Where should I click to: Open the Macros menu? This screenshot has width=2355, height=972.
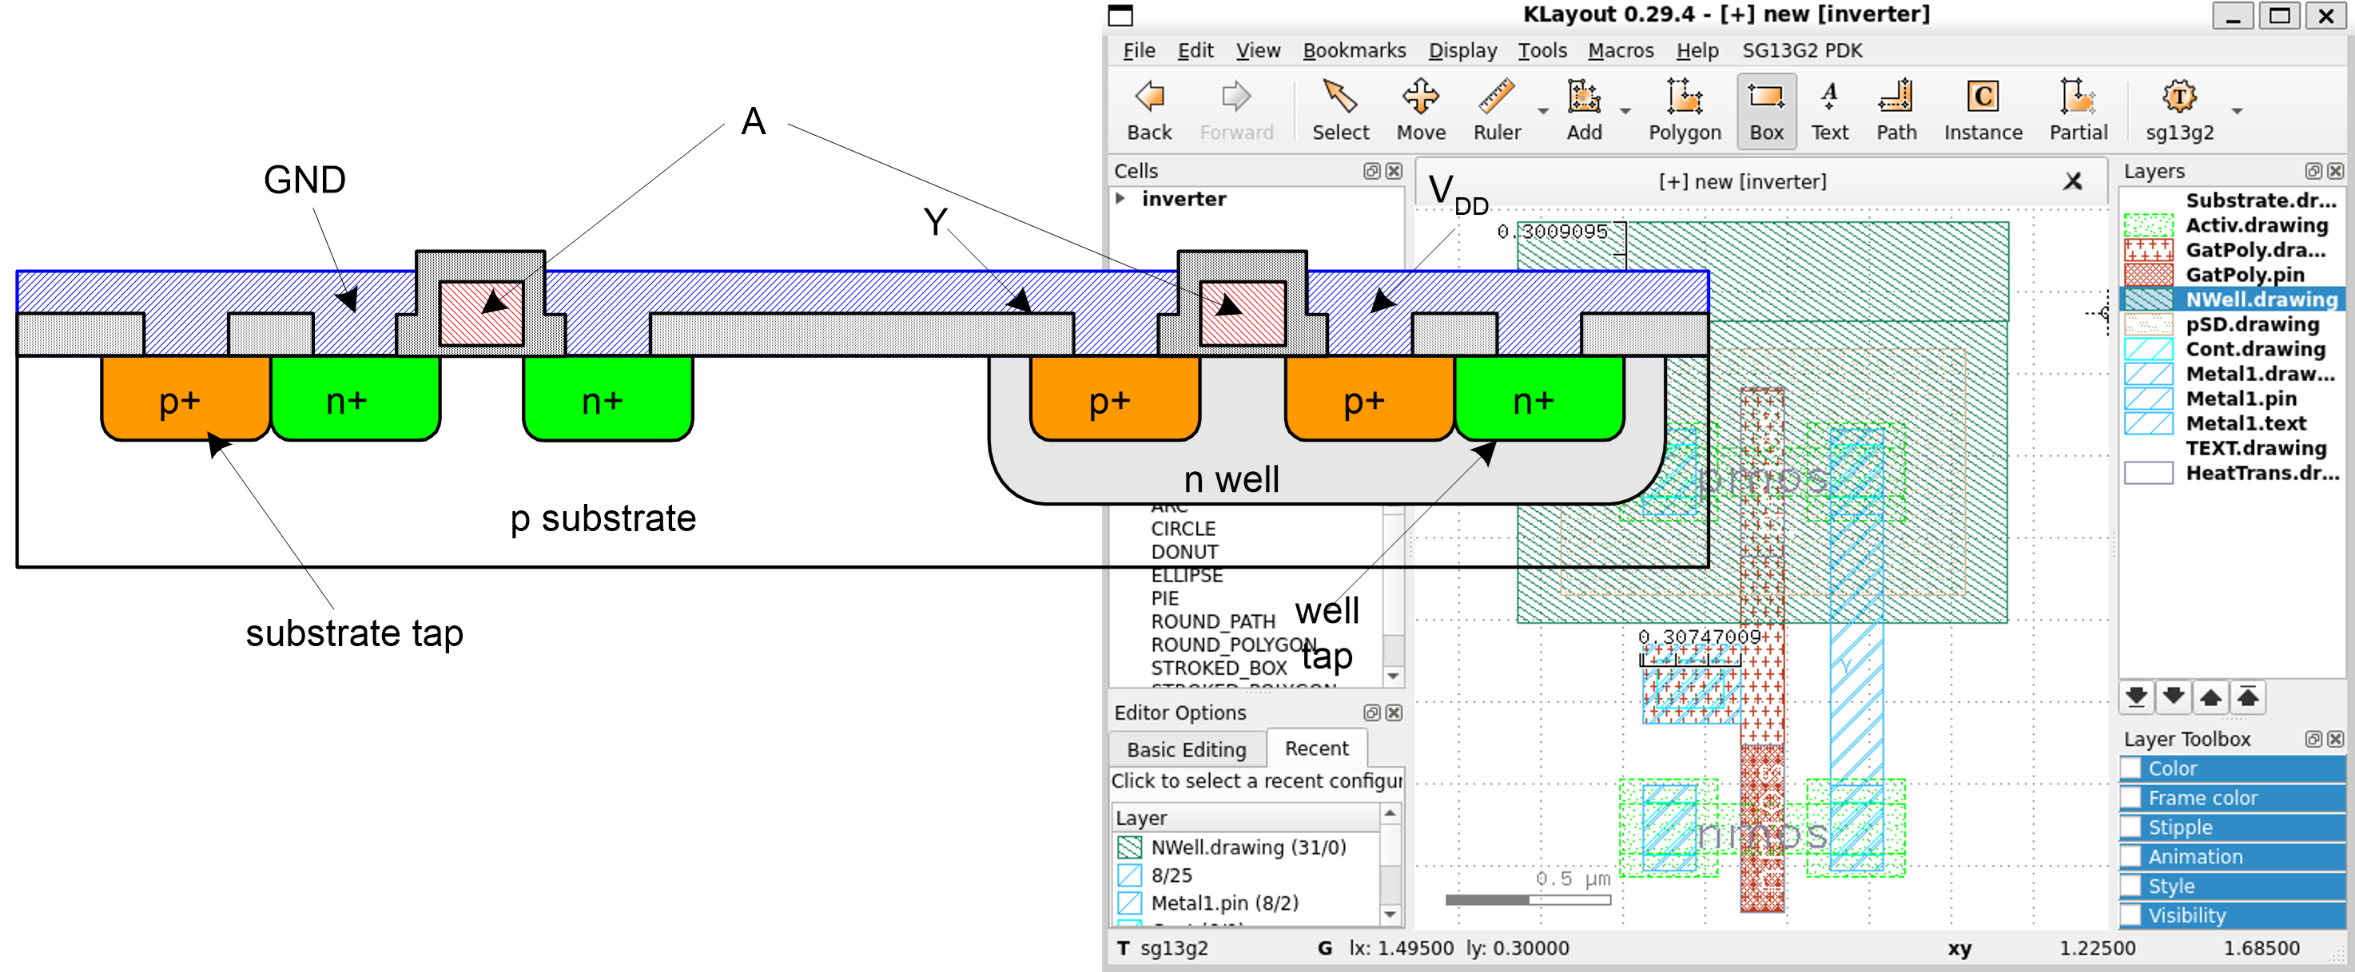pyautogui.click(x=1620, y=51)
